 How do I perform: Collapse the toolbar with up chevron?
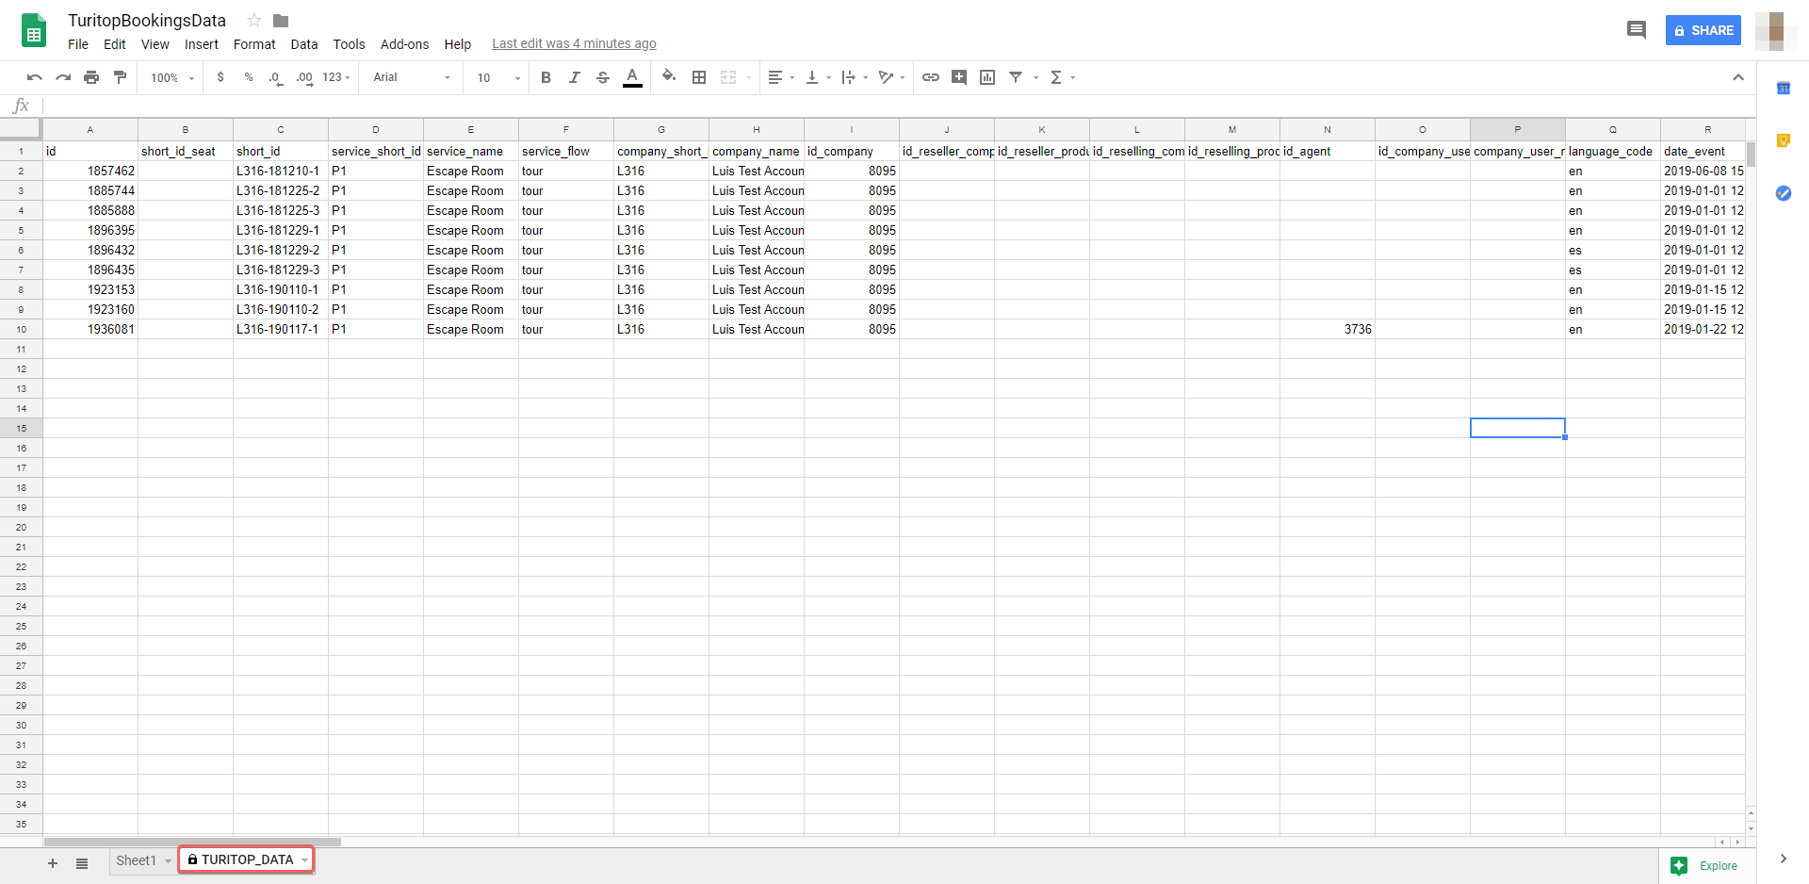(1738, 77)
